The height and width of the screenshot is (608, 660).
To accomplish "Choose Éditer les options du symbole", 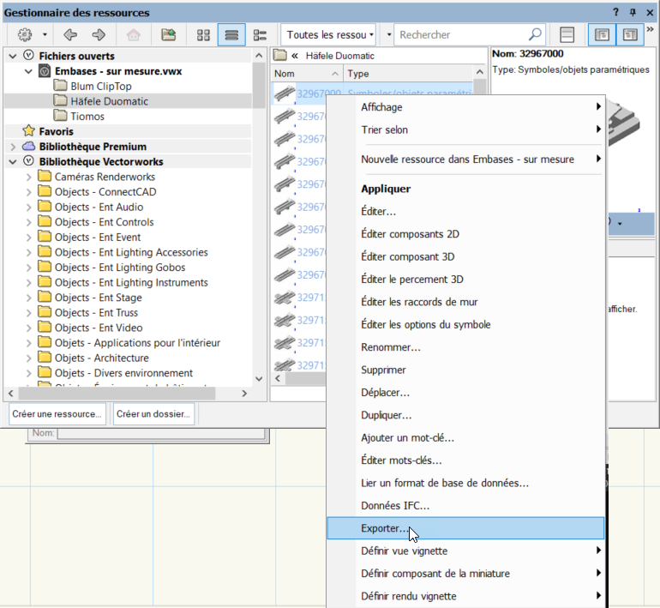I will pos(465,324).
